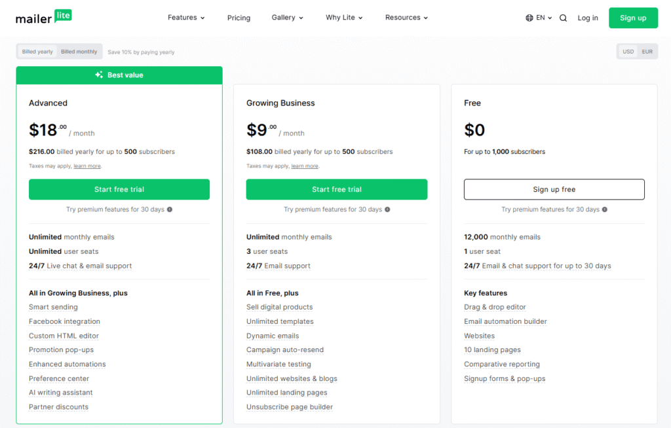The width and height of the screenshot is (671, 428).
Task: Click Campaign auto-resend feature
Action: pos(285,349)
